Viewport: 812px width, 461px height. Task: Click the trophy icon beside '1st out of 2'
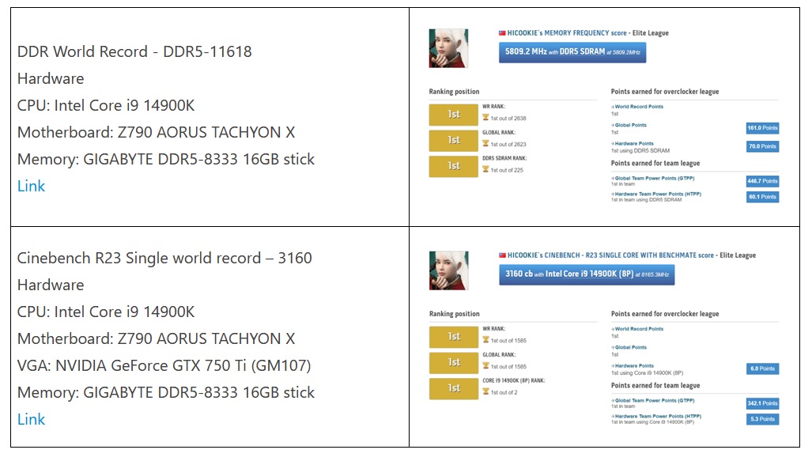pyautogui.click(x=485, y=391)
